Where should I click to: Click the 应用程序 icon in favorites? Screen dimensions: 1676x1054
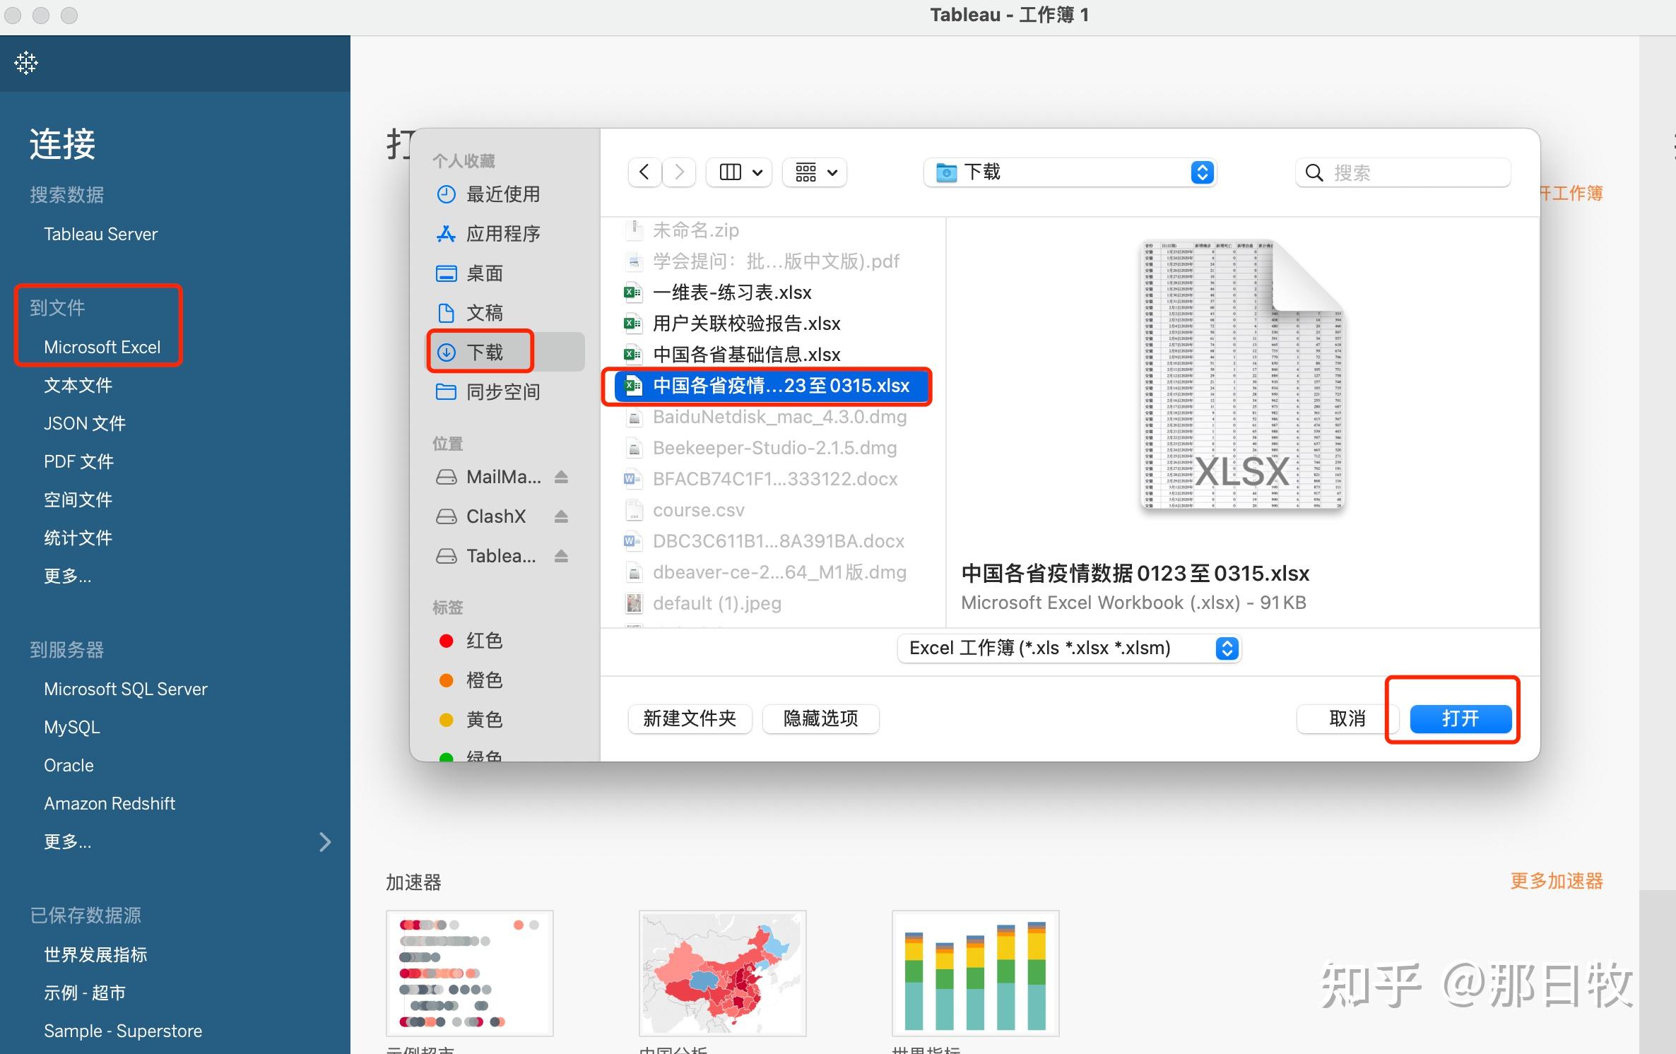click(447, 234)
